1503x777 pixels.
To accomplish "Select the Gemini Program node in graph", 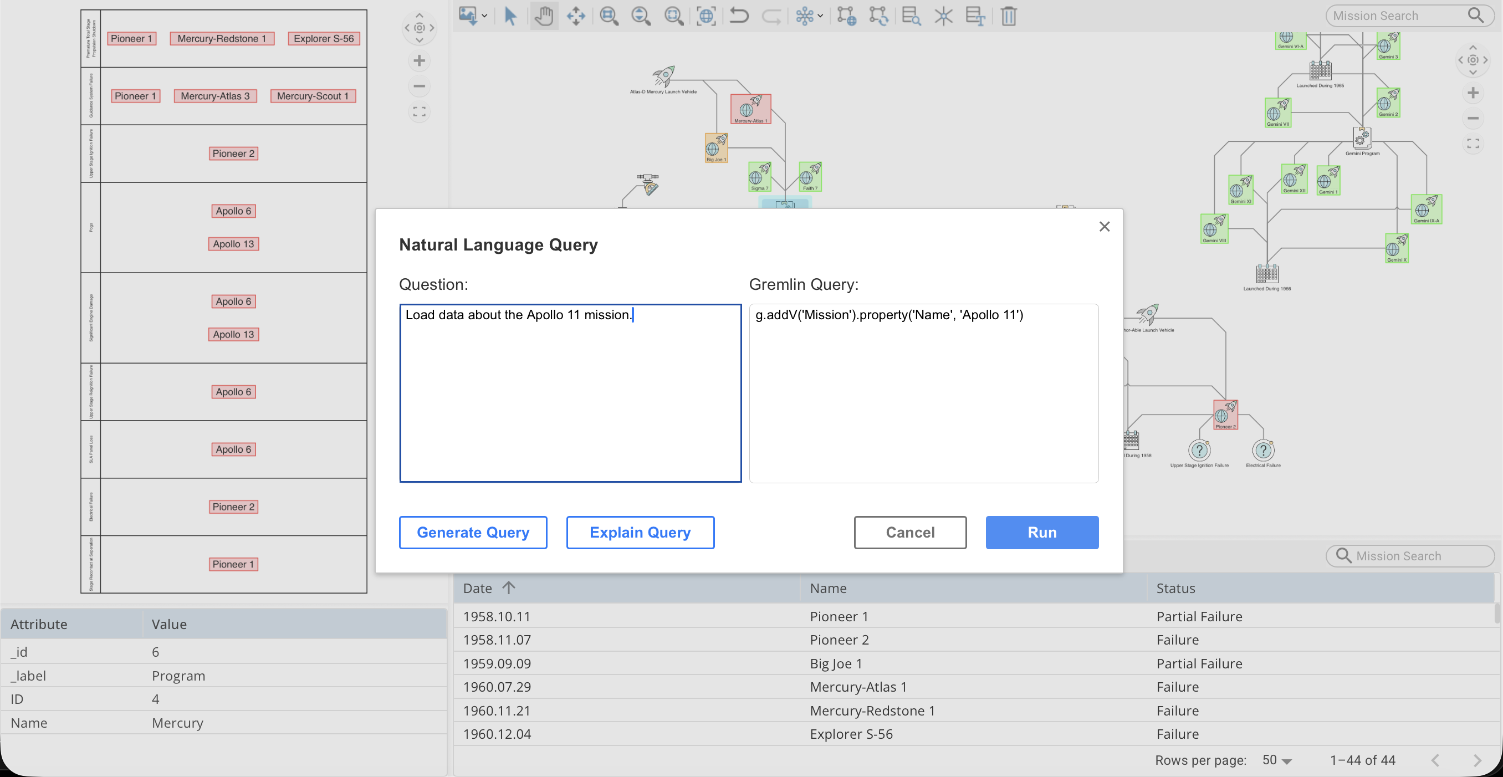I will tap(1362, 141).
